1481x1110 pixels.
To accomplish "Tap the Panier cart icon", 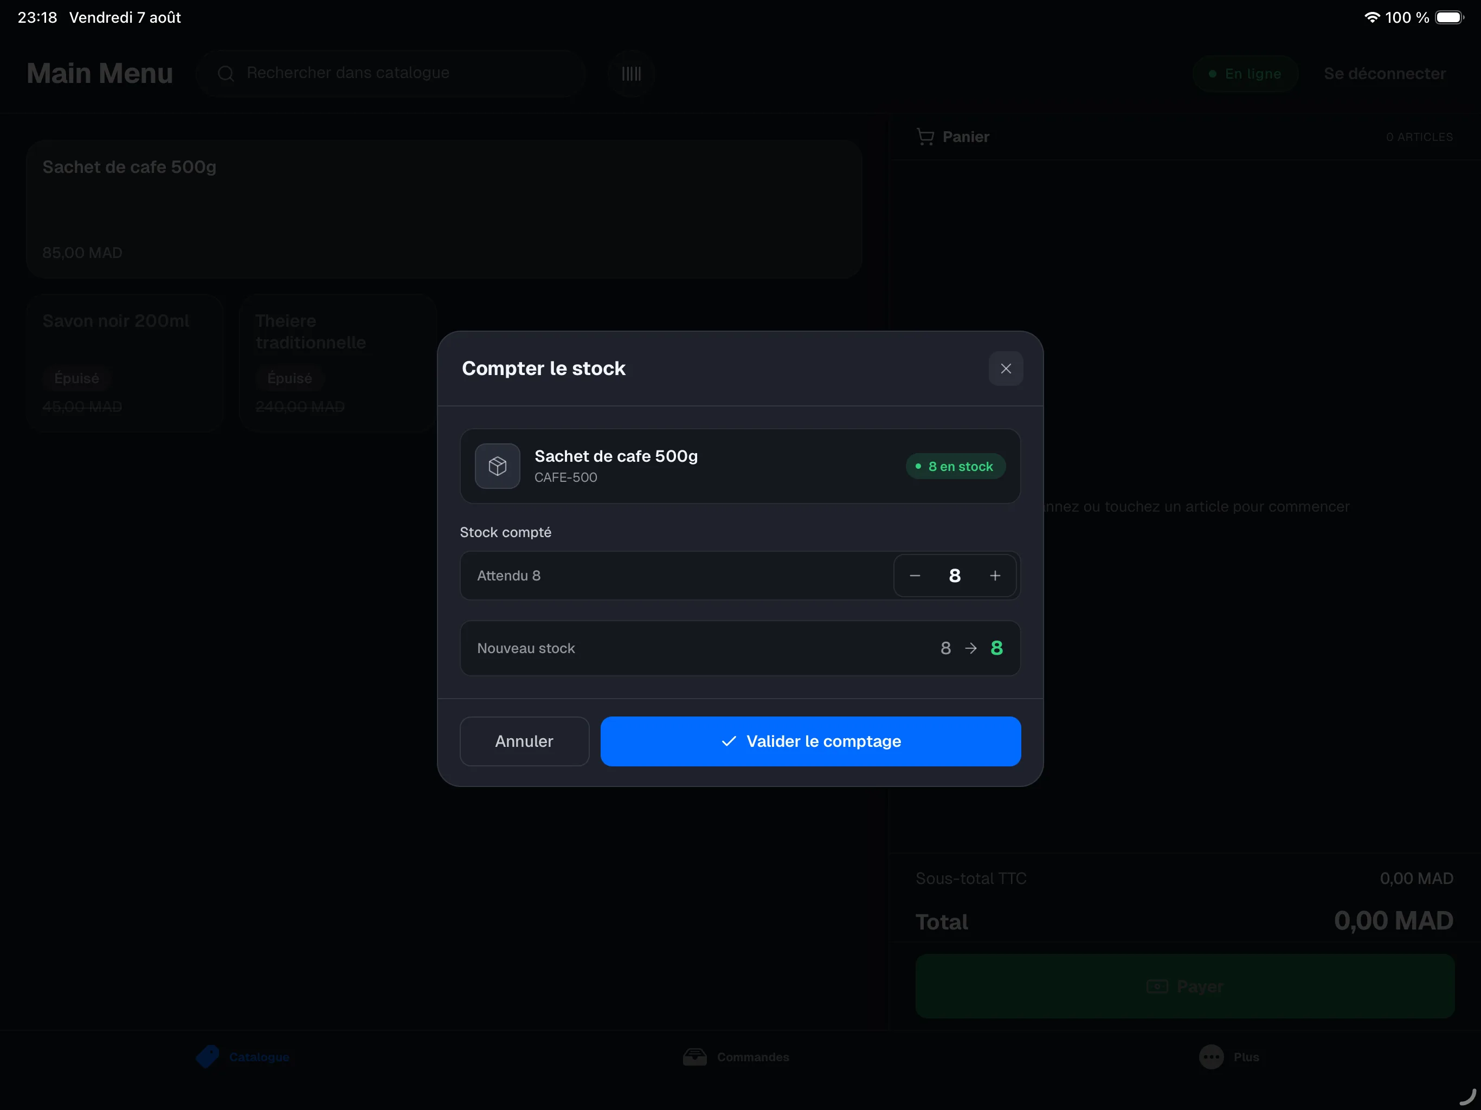I will tap(925, 137).
